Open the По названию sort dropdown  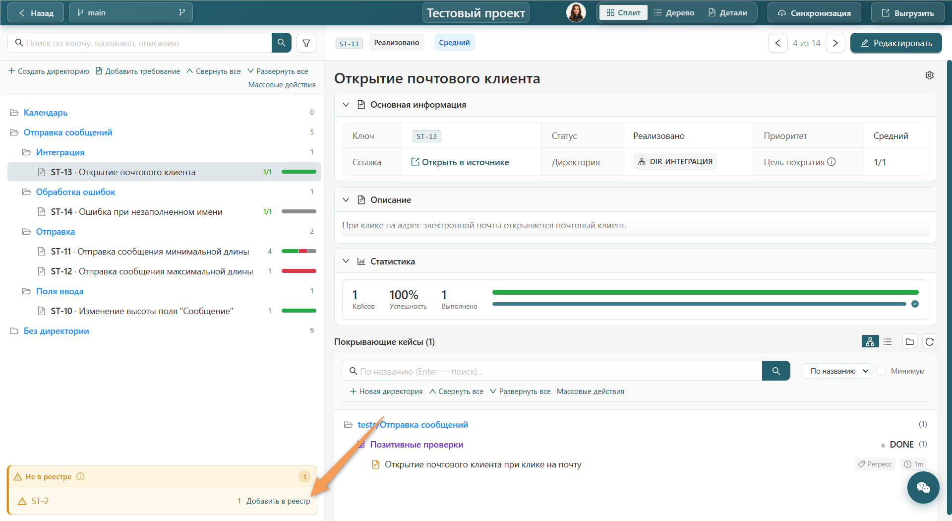(x=836, y=371)
